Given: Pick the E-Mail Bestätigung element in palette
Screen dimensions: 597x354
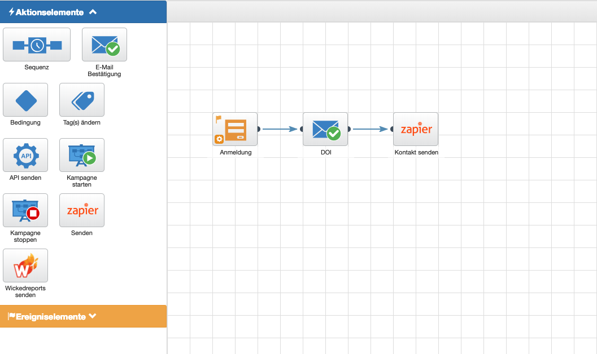Looking at the screenshot, I should coord(104,45).
